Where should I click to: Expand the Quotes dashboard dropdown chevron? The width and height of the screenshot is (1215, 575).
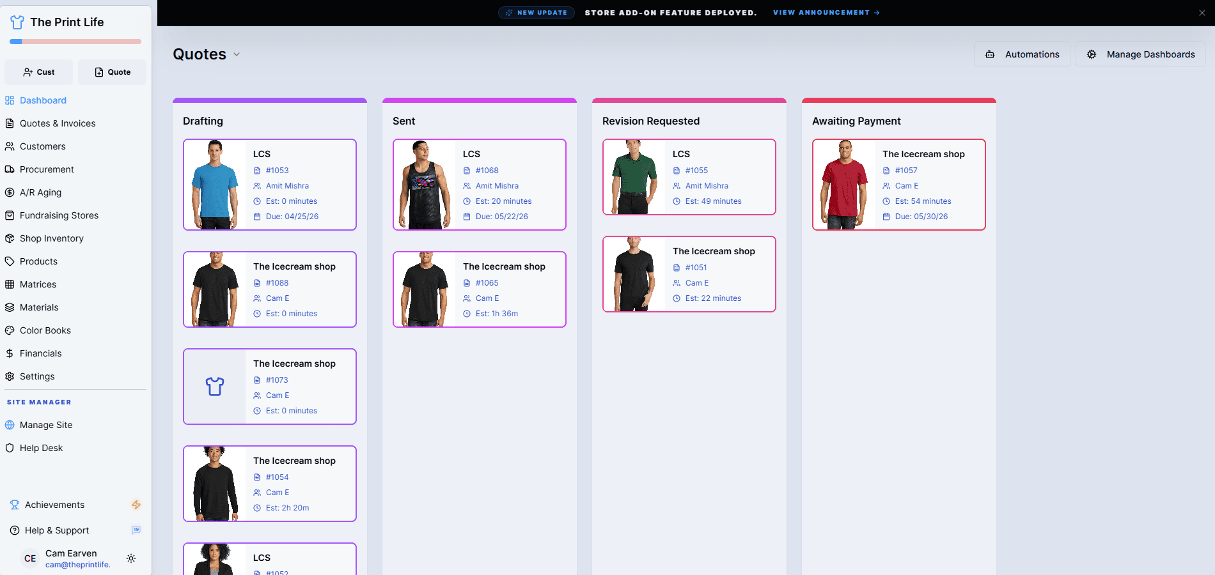[x=237, y=54]
